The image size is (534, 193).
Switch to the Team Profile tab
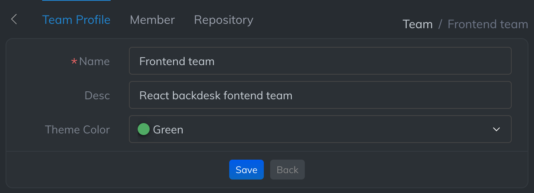click(76, 20)
